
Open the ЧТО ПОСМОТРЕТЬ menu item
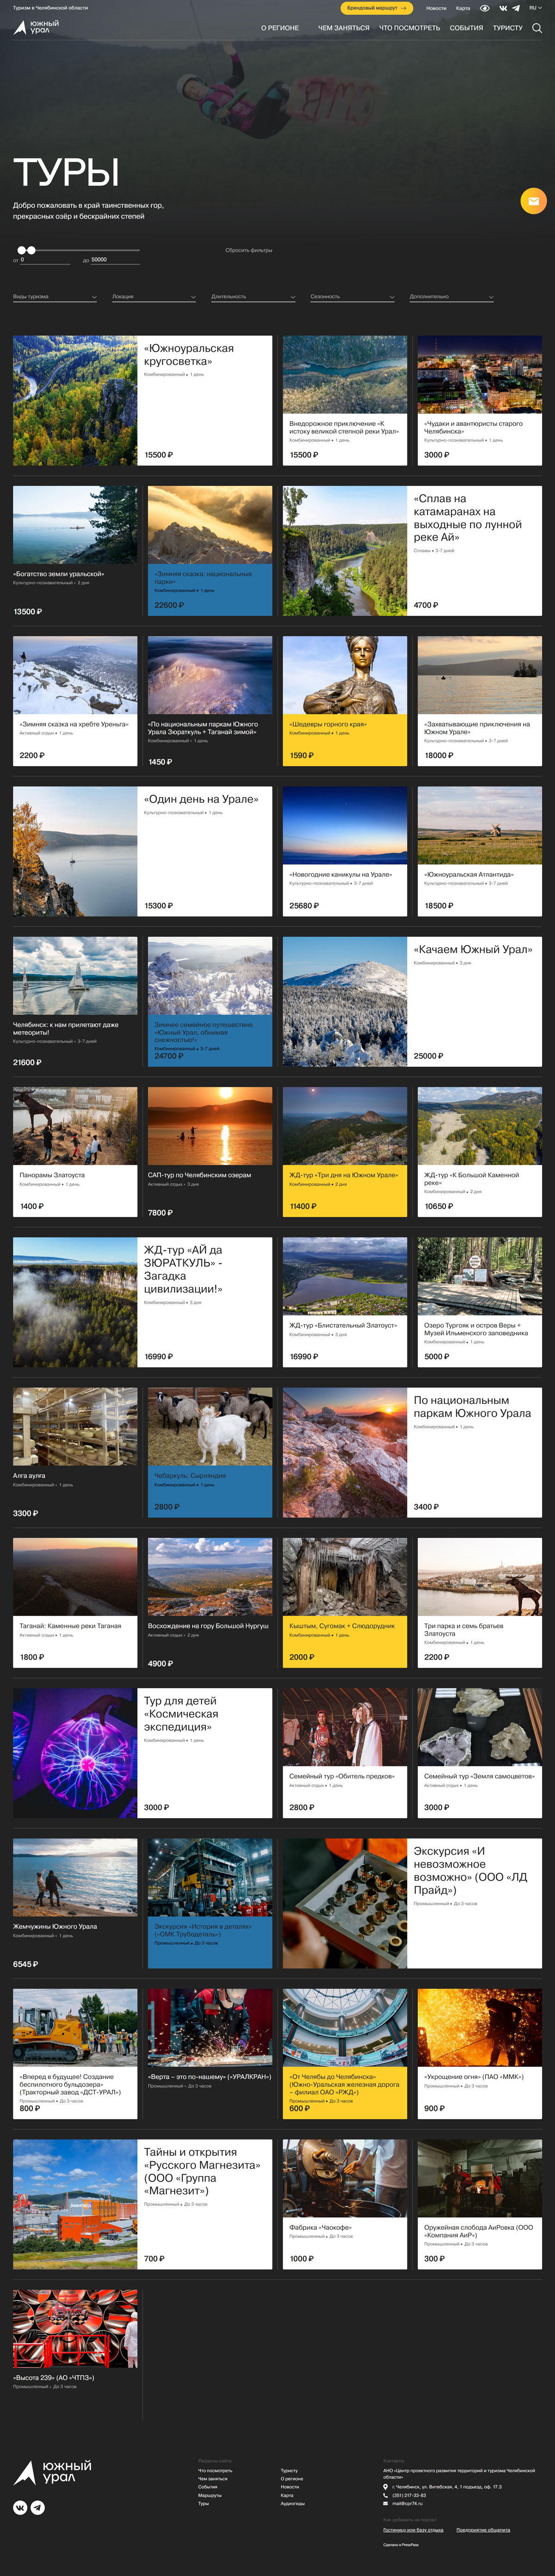pos(409,28)
